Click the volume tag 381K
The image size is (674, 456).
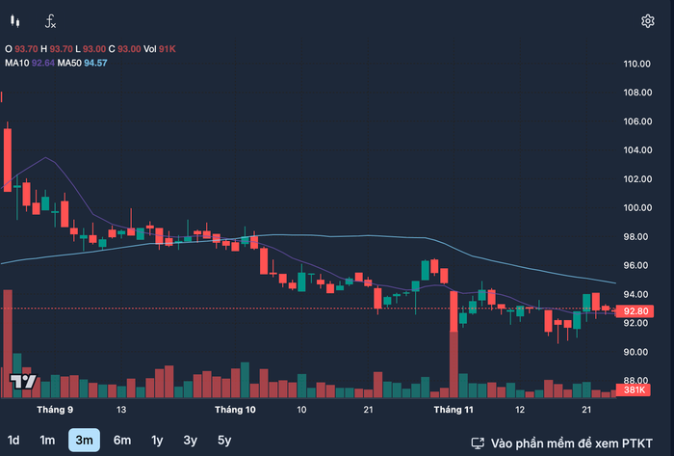point(634,389)
